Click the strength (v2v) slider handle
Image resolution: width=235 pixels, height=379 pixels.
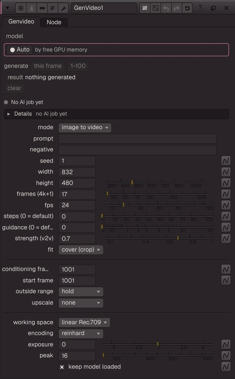coord(178,238)
